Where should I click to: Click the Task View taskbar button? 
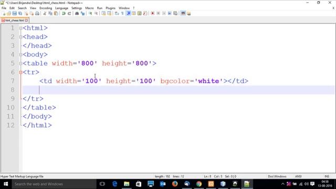pyautogui.click(x=102, y=184)
